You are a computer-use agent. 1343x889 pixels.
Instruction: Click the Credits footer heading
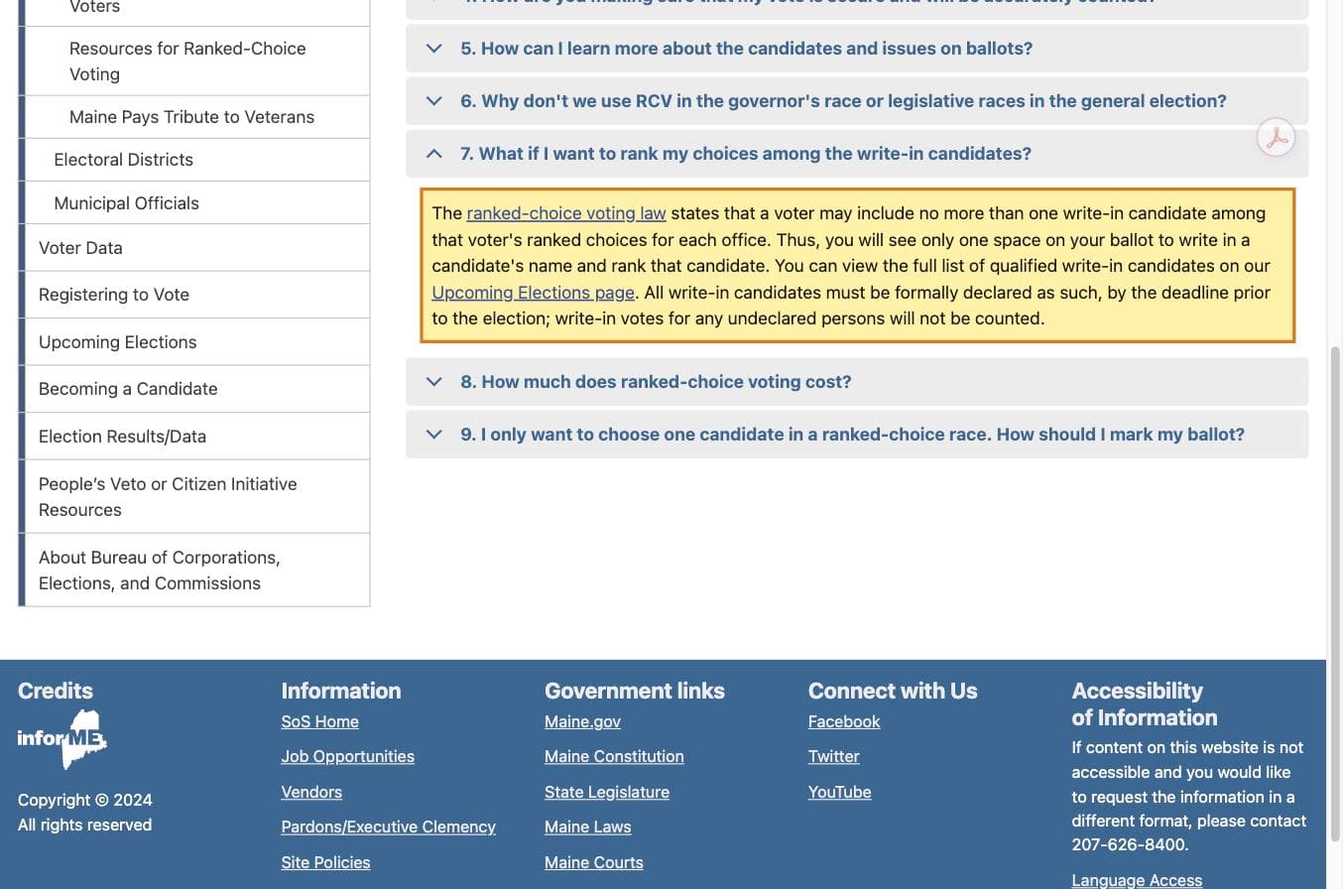coord(56,691)
